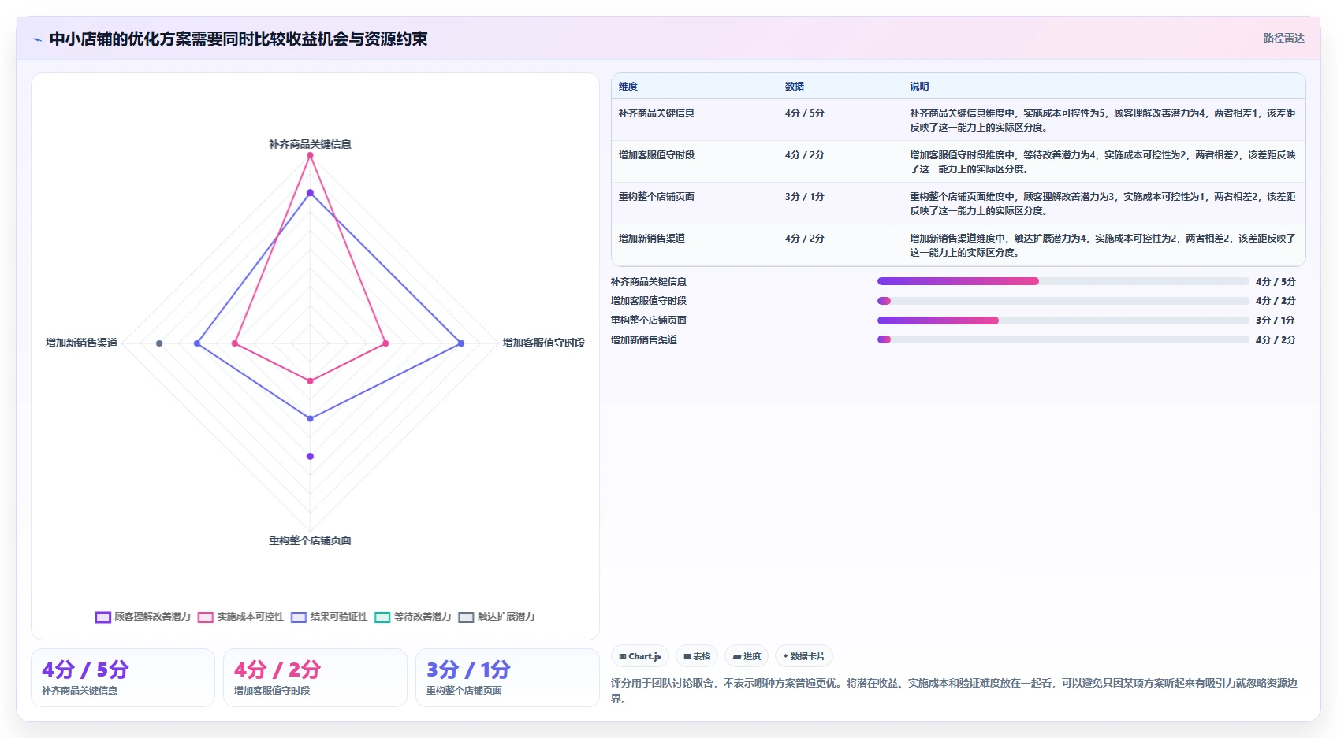Click the pink data point on the 增加客服值守时段 axis
Screen dimensions: 1337x738
coord(385,343)
